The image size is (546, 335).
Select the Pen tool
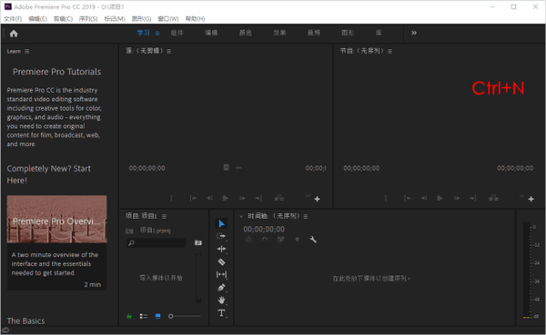[x=221, y=288]
